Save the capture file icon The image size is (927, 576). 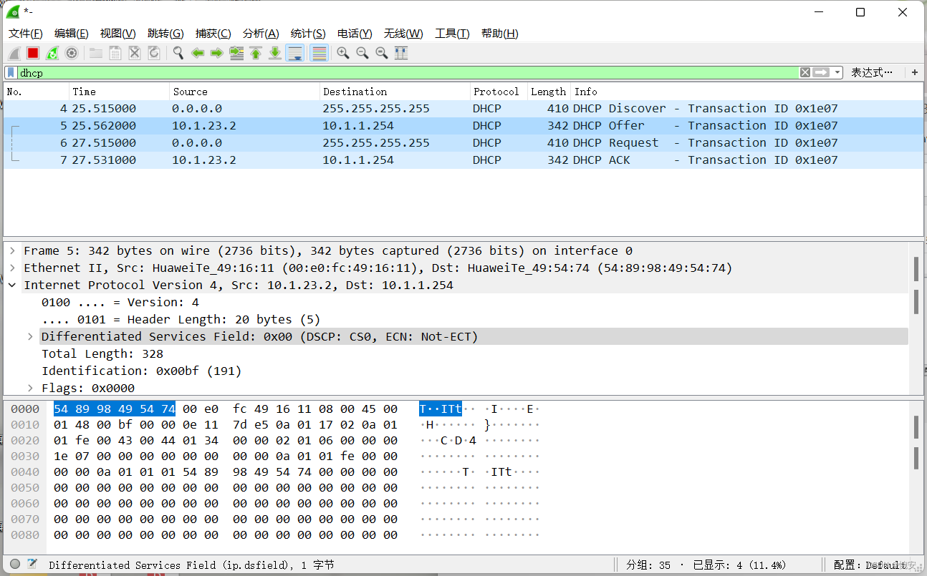point(115,53)
